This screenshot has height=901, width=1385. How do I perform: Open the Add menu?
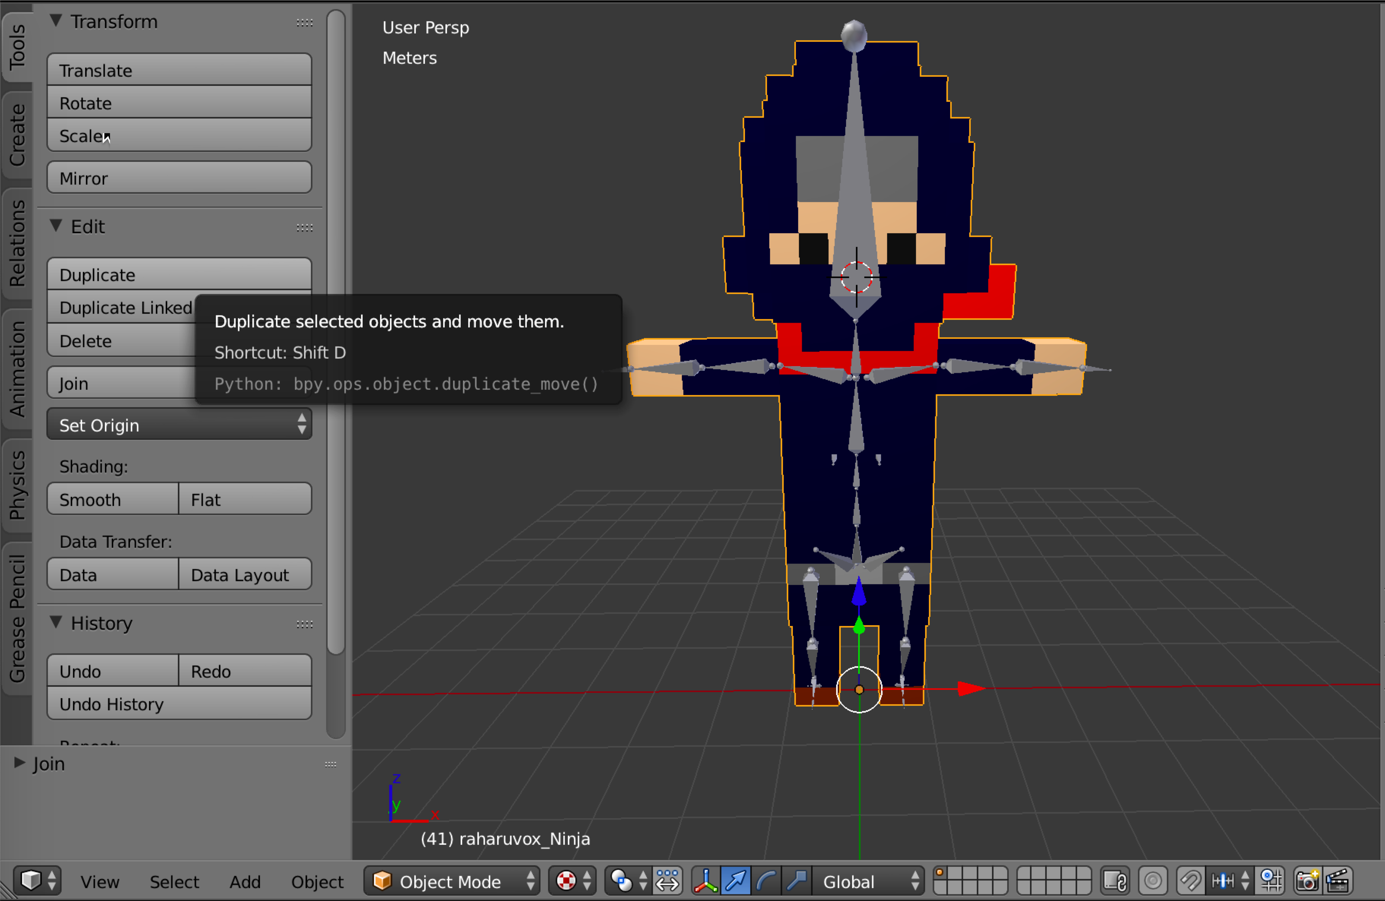coord(244,882)
